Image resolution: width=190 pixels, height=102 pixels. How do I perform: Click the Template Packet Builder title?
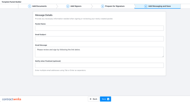tap(12, 2)
